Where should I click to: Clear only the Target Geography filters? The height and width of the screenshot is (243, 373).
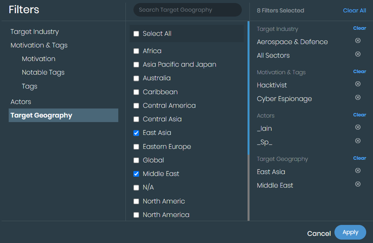(359, 158)
